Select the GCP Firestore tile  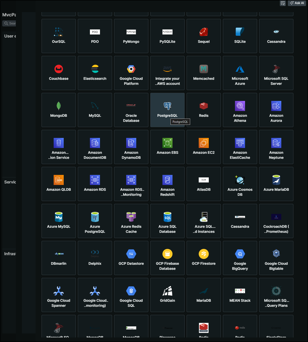pyautogui.click(x=204, y=258)
